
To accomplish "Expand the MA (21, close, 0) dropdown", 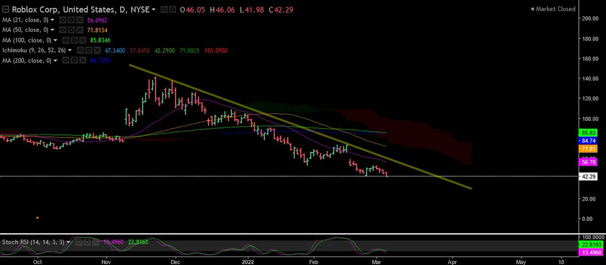I will (53, 20).
